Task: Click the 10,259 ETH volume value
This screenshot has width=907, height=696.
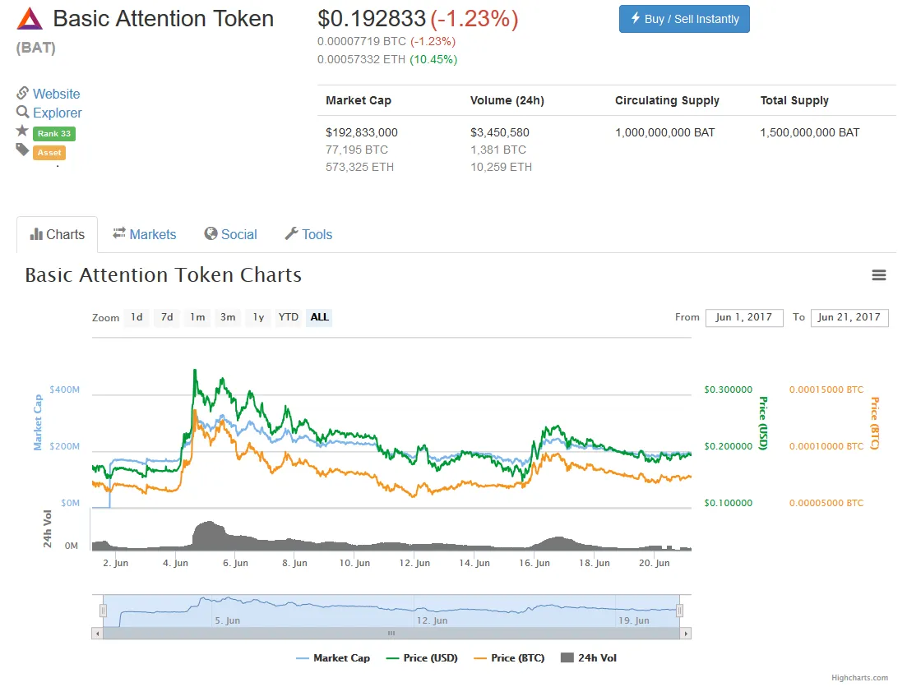Action: point(501,167)
